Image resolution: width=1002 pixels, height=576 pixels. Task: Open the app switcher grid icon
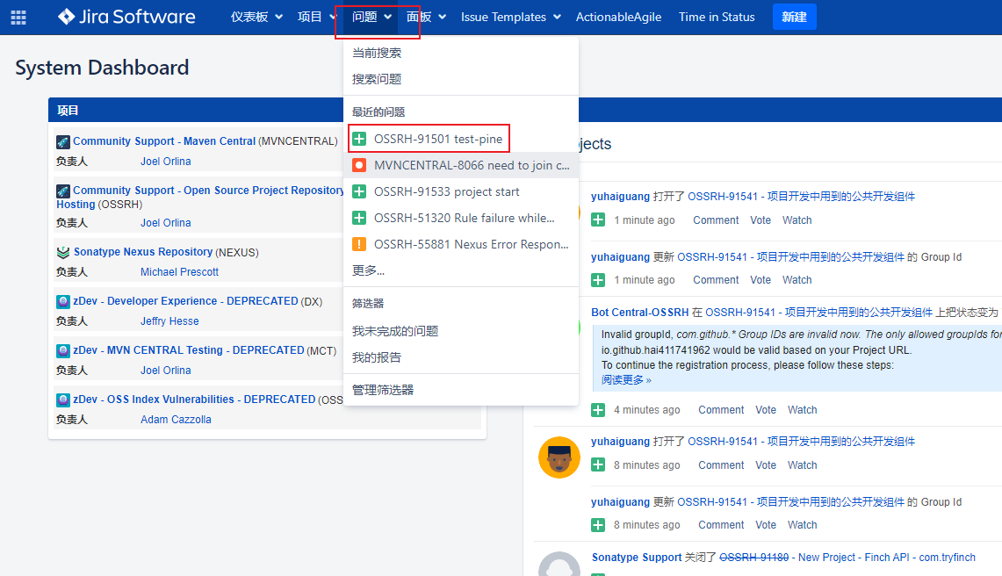point(18,18)
